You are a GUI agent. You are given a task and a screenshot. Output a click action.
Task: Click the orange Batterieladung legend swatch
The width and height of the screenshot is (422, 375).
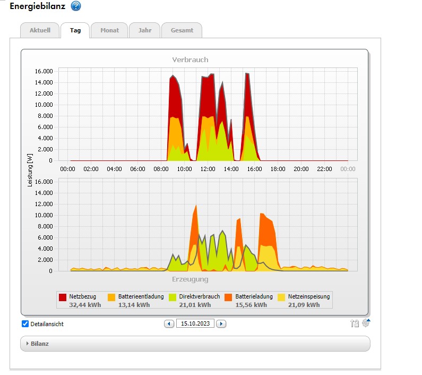[228, 297]
